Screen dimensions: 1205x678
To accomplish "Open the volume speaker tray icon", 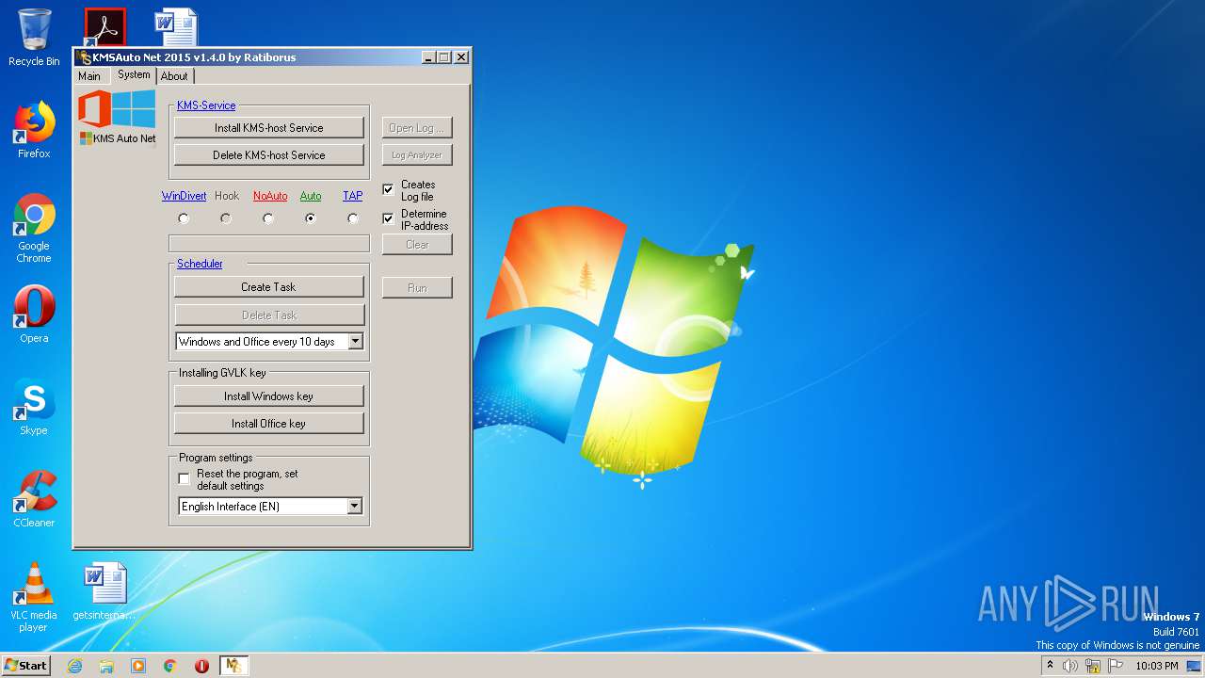I will point(1070,666).
